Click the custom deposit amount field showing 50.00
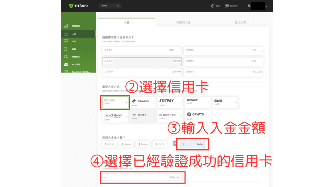 [x=193, y=144]
